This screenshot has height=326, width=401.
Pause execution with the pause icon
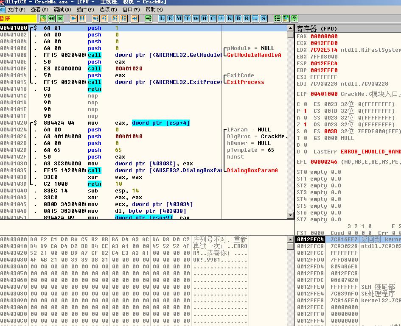tap(82, 18)
